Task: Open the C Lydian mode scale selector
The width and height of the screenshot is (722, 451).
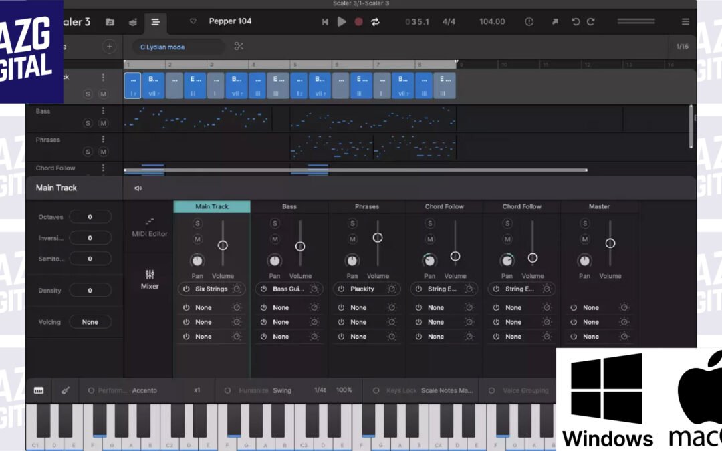Action: tap(177, 47)
